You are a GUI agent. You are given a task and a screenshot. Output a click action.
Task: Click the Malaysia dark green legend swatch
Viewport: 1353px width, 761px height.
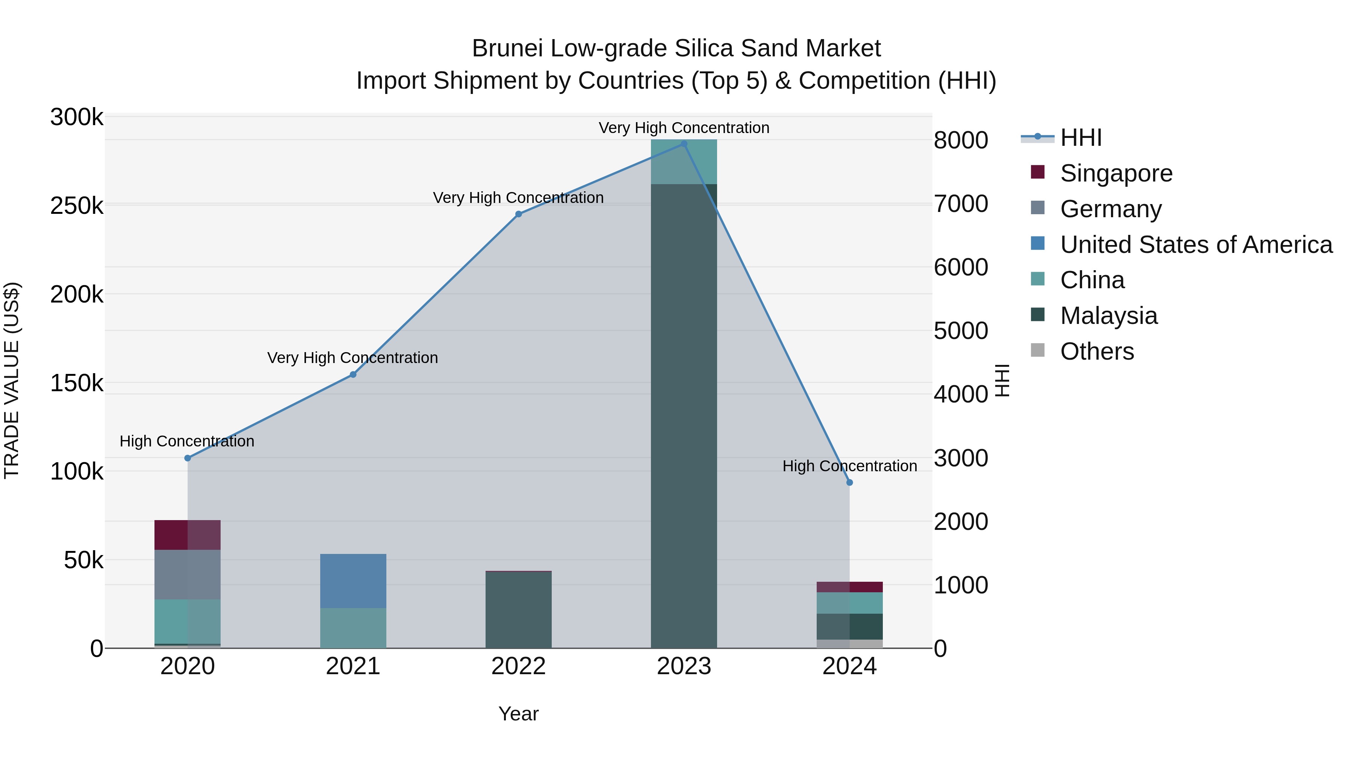click(x=1038, y=314)
